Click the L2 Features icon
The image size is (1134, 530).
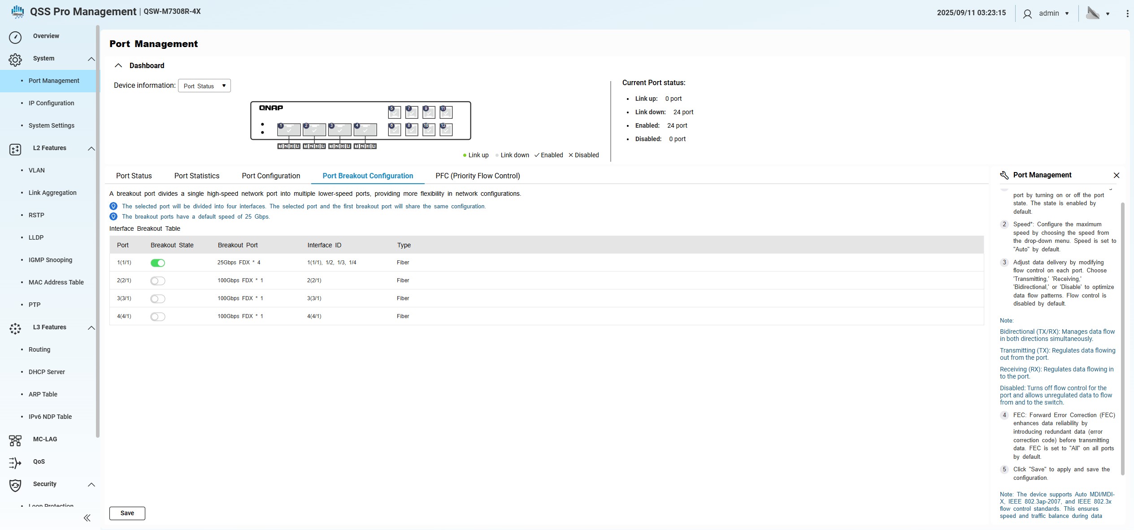pos(15,149)
